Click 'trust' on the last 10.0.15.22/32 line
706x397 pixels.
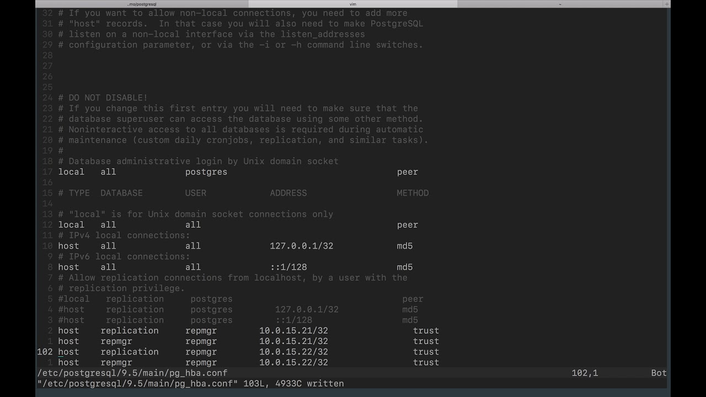[x=426, y=362]
